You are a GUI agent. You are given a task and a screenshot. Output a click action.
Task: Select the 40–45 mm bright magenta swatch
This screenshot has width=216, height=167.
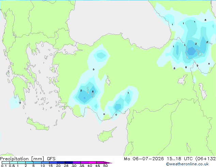[x=92, y=163]
